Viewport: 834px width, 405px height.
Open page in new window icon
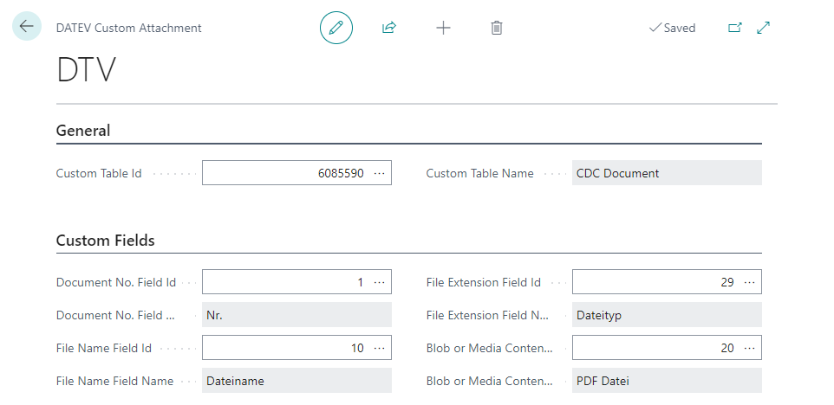pos(735,28)
